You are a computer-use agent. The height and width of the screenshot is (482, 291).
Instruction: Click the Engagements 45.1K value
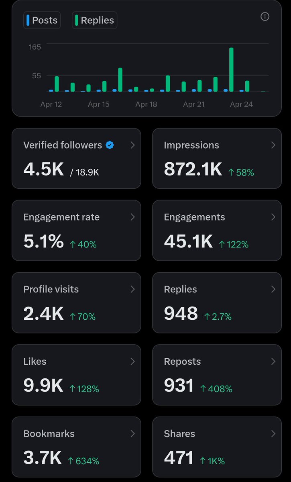point(188,241)
